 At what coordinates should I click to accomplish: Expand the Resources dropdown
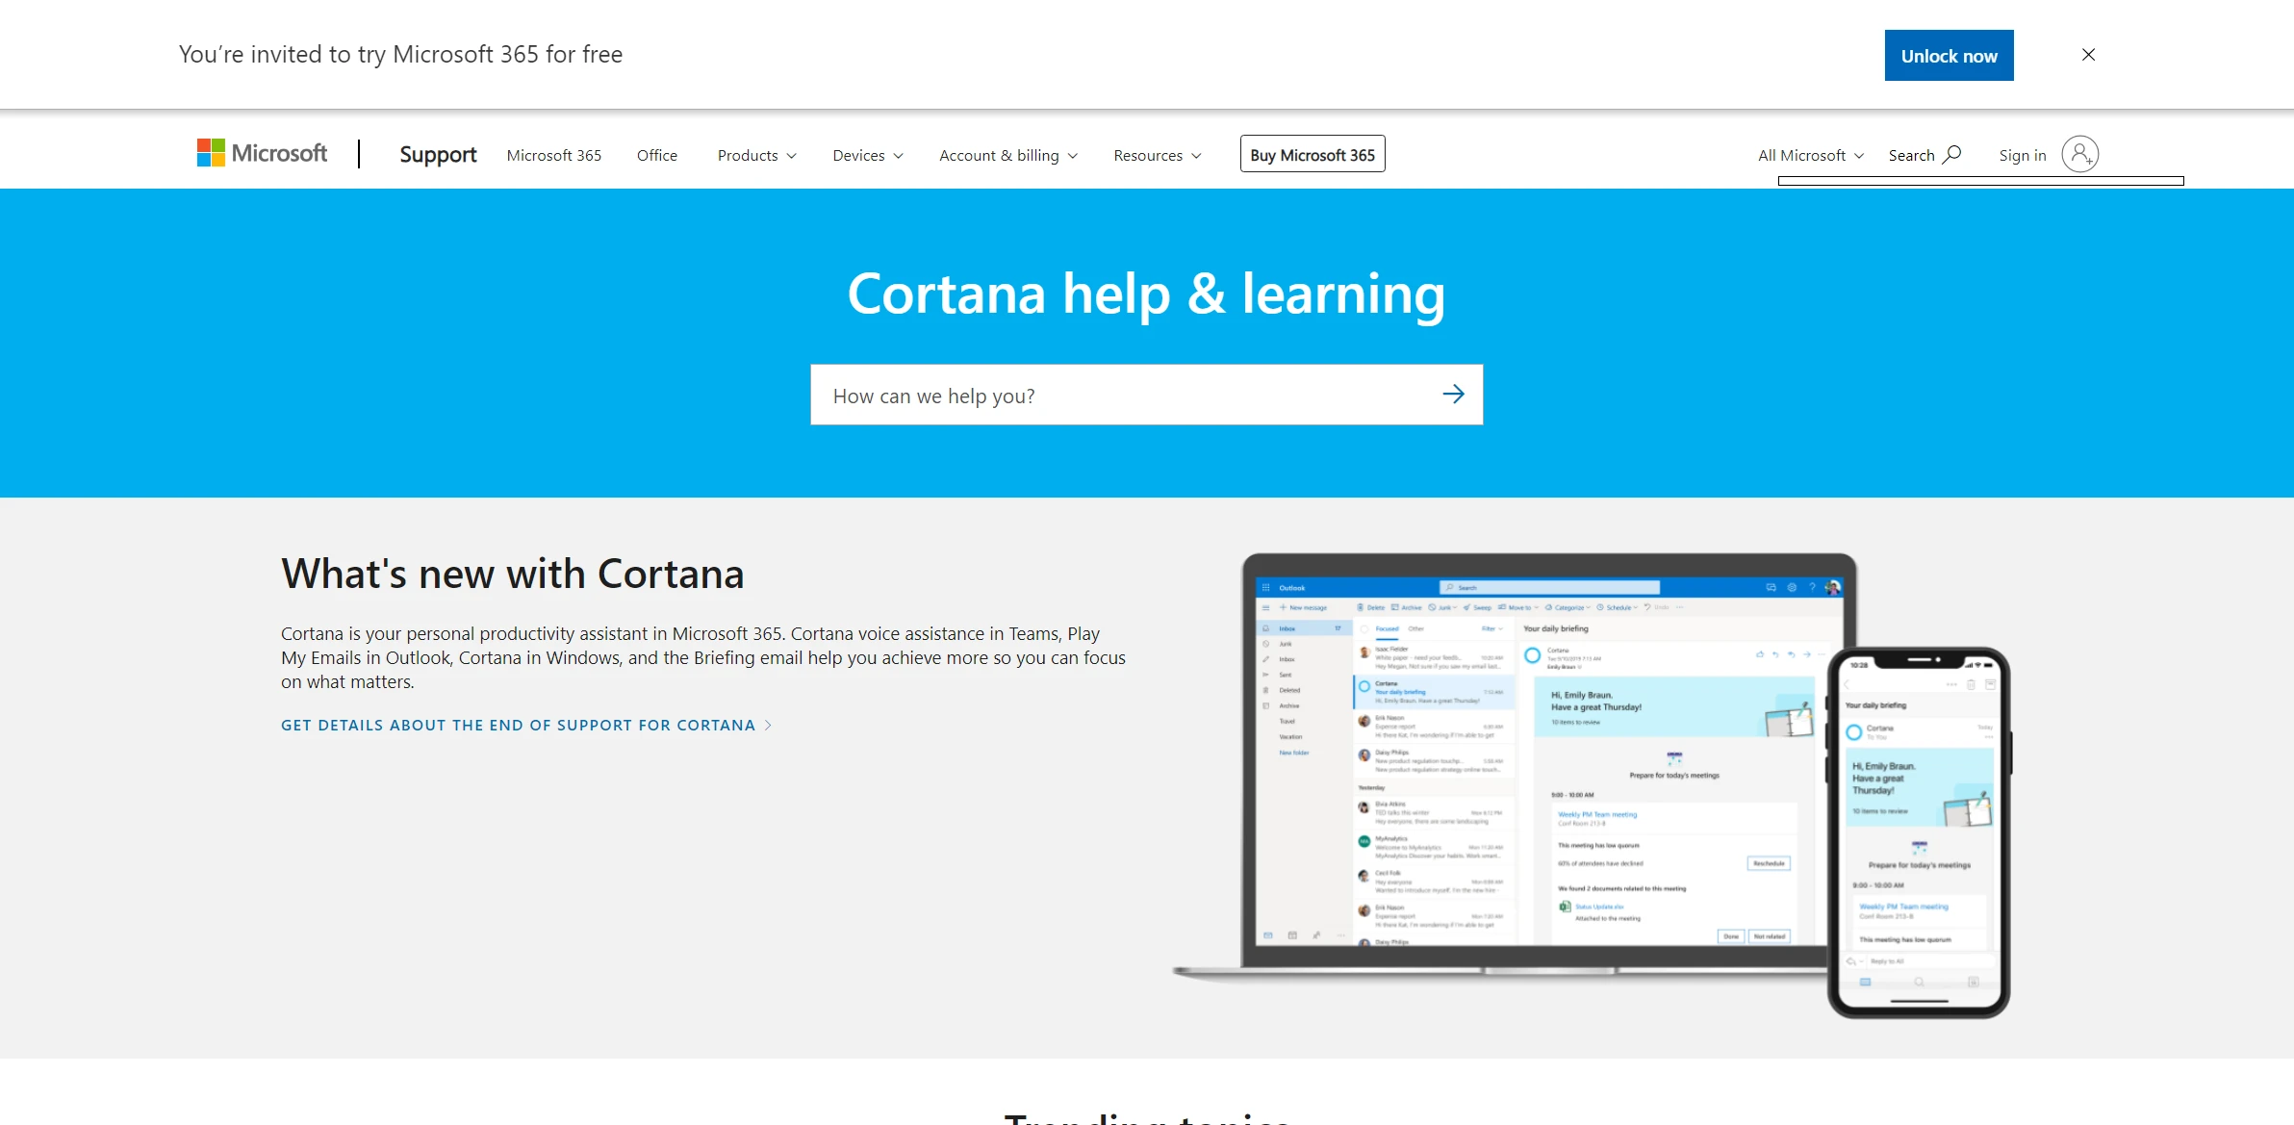click(1158, 155)
